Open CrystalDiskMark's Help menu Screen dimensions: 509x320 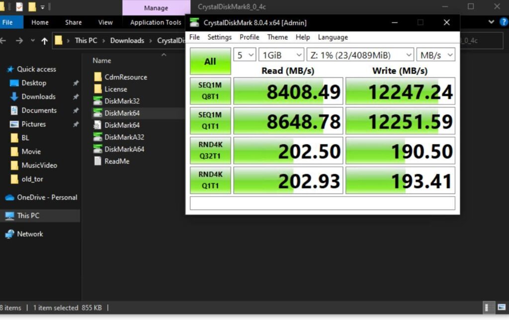303,37
